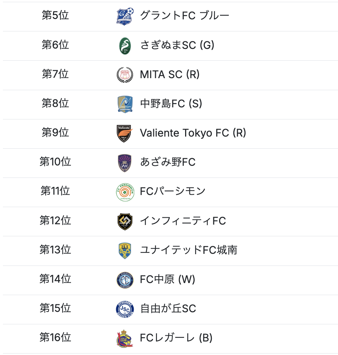Select the 第10位 rank cell
The height and width of the screenshot is (355, 338).
(55, 161)
